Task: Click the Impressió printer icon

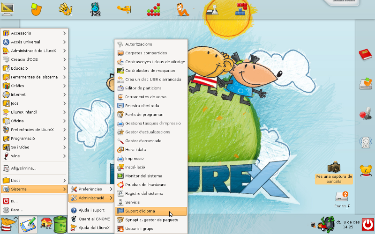Action: pos(120,158)
